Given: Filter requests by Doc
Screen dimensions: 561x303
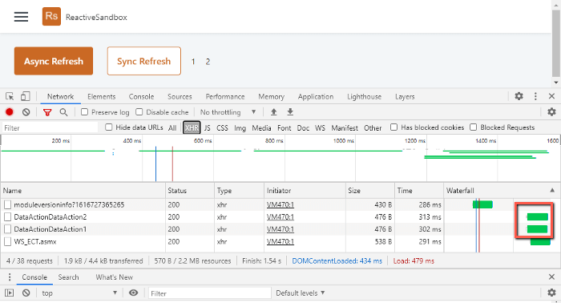Looking at the screenshot, I should click(x=303, y=127).
